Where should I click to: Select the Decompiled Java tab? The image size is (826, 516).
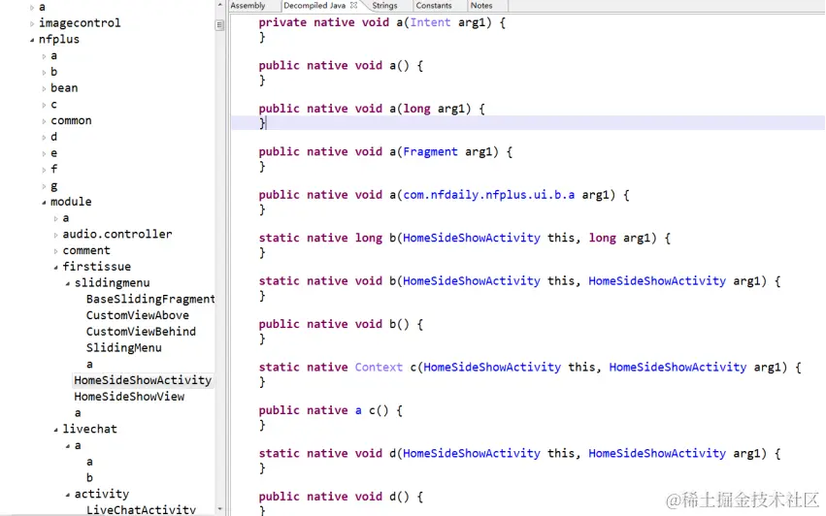tap(314, 5)
